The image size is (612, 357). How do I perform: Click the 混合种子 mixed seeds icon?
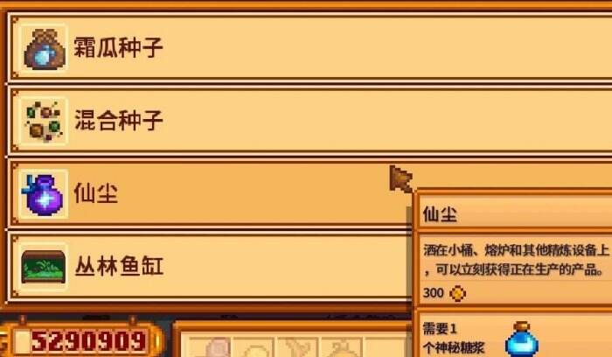[44, 122]
